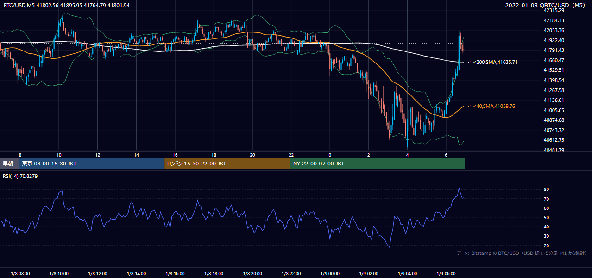Select the 1/8 16:00 time axis label

175,274
